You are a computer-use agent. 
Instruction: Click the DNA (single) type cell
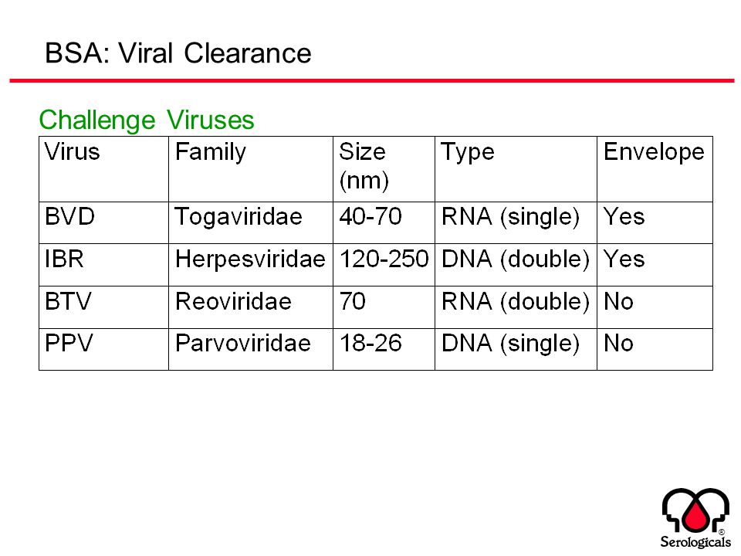[x=516, y=349]
